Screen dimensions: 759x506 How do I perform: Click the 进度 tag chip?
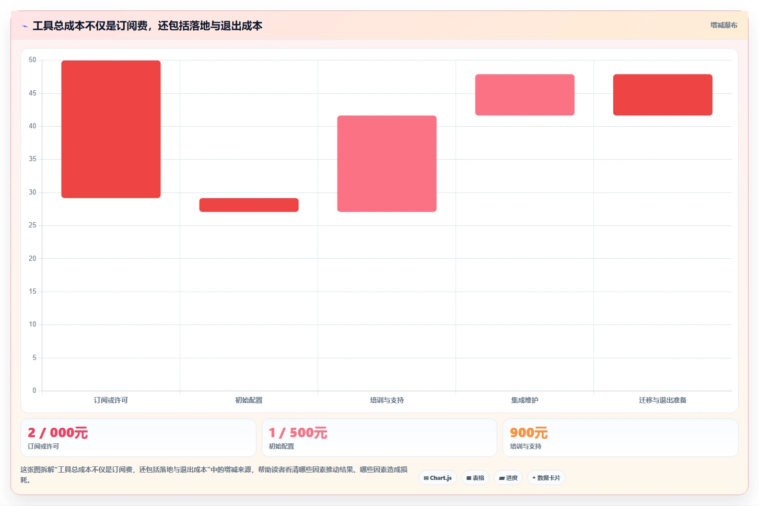pyautogui.click(x=508, y=478)
